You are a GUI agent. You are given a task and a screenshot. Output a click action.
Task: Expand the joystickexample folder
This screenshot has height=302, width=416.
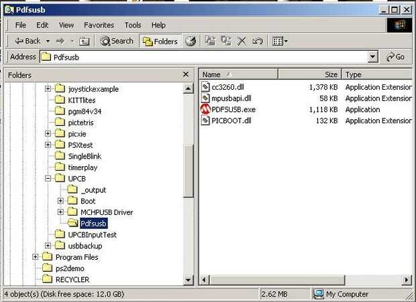click(48, 88)
